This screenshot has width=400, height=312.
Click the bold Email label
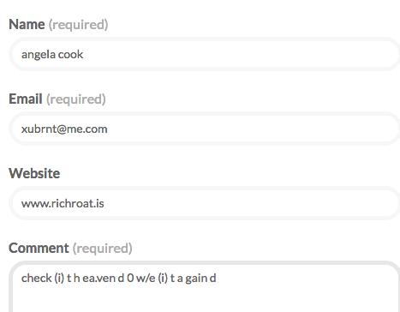[x=26, y=99]
